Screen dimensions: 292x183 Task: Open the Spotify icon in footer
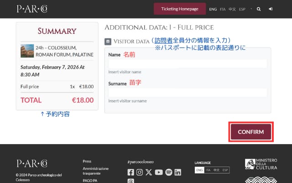point(168,172)
